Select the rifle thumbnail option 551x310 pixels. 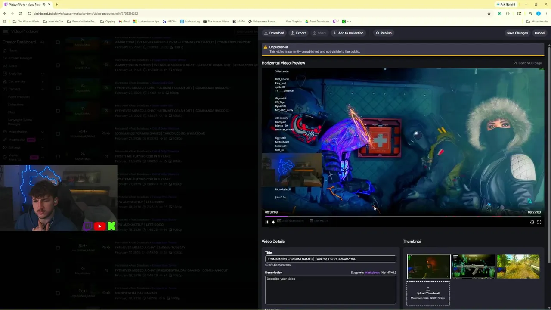[x=474, y=267]
